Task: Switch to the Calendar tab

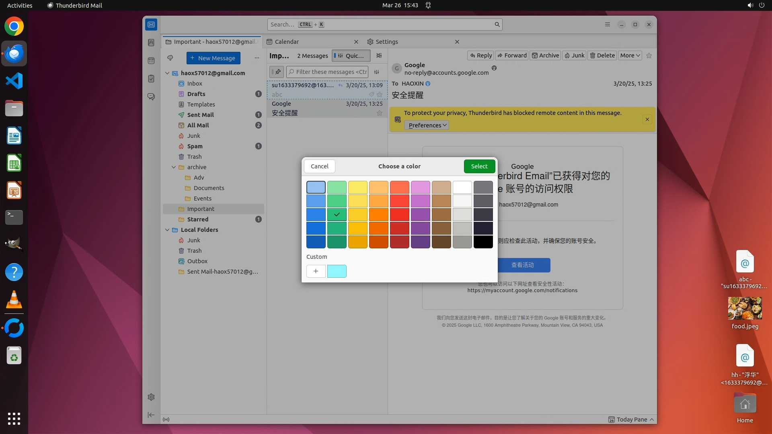Action: coord(286,42)
